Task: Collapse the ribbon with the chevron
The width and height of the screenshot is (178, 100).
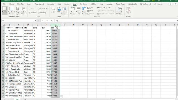Action: 177,17
